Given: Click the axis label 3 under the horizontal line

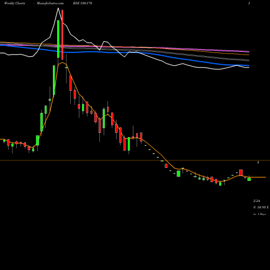Looking at the screenshot, I should click(x=258, y=163).
